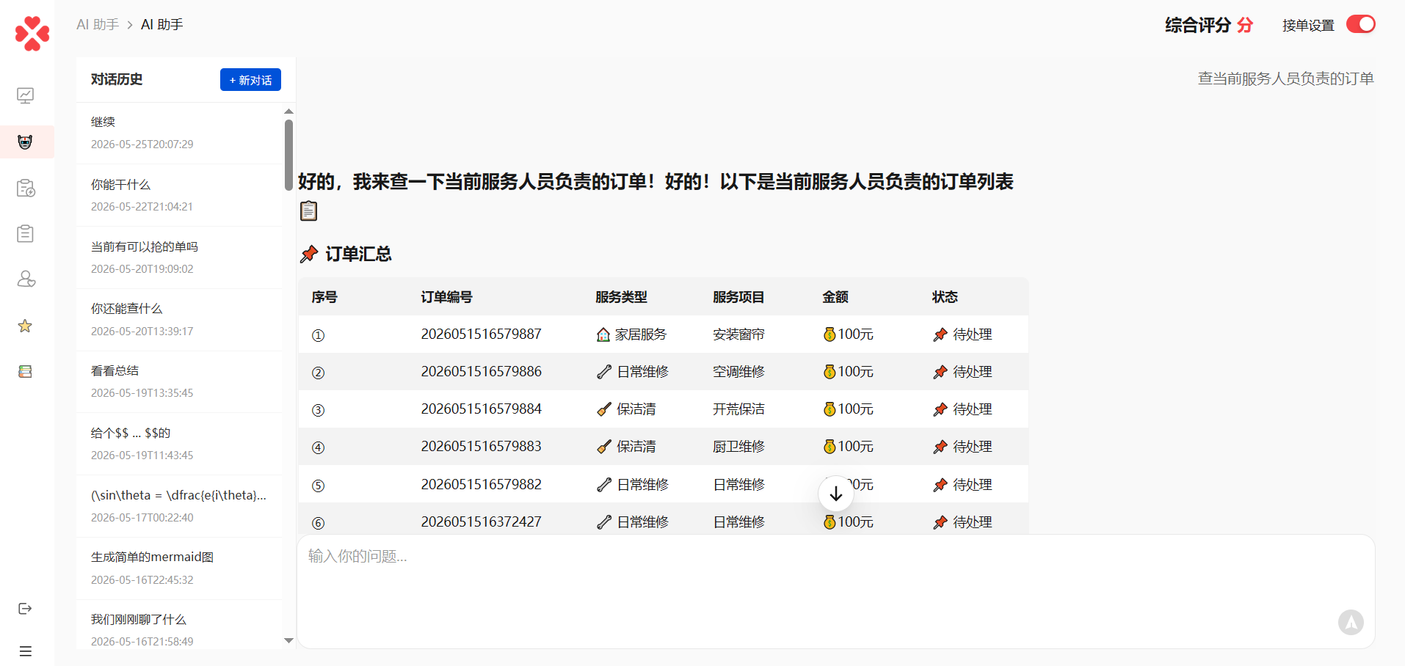Select order number 2026051516579884
This screenshot has height=666, width=1405.
[x=481, y=409]
